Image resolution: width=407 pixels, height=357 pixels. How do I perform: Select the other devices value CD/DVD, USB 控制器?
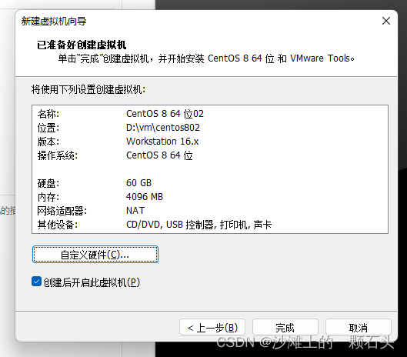click(x=170, y=225)
